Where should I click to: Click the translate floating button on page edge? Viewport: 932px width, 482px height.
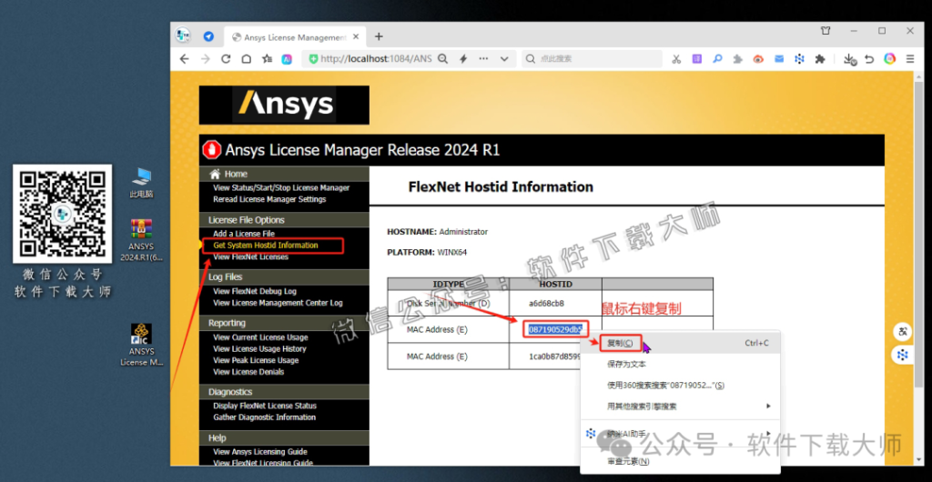(x=902, y=333)
